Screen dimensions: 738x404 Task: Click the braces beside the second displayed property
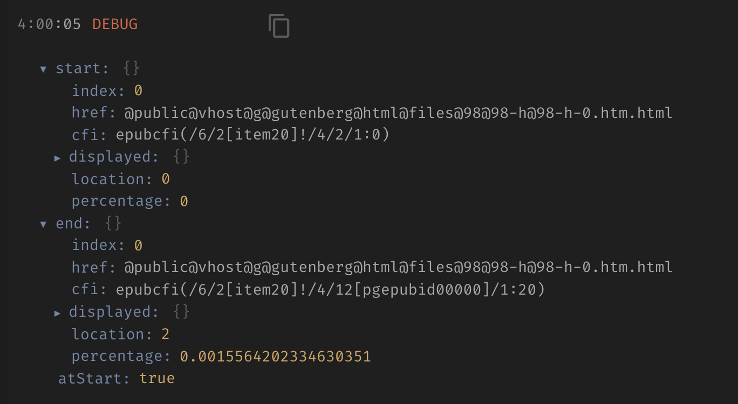coord(181,311)
